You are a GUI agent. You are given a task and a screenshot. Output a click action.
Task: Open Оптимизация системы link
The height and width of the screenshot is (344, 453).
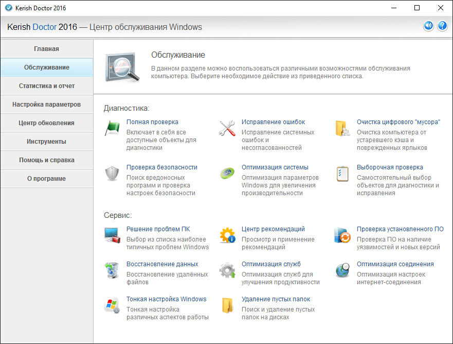(275, 167)
